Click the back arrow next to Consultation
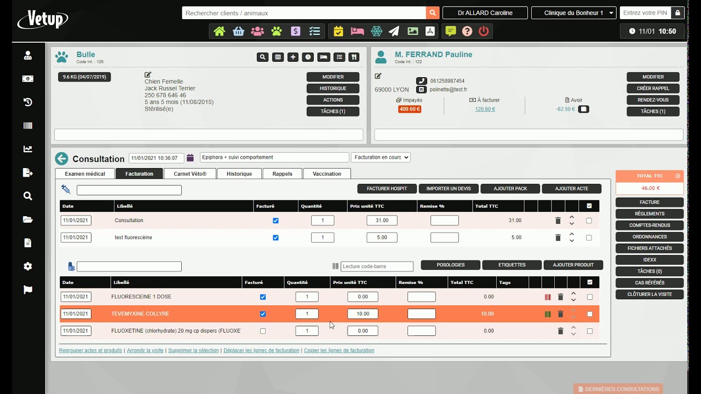 pos(61,159)
